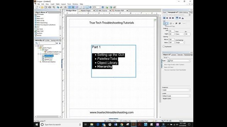Open File Explorer from taskbar
This screenshot has height=127, width=227.
92,125
